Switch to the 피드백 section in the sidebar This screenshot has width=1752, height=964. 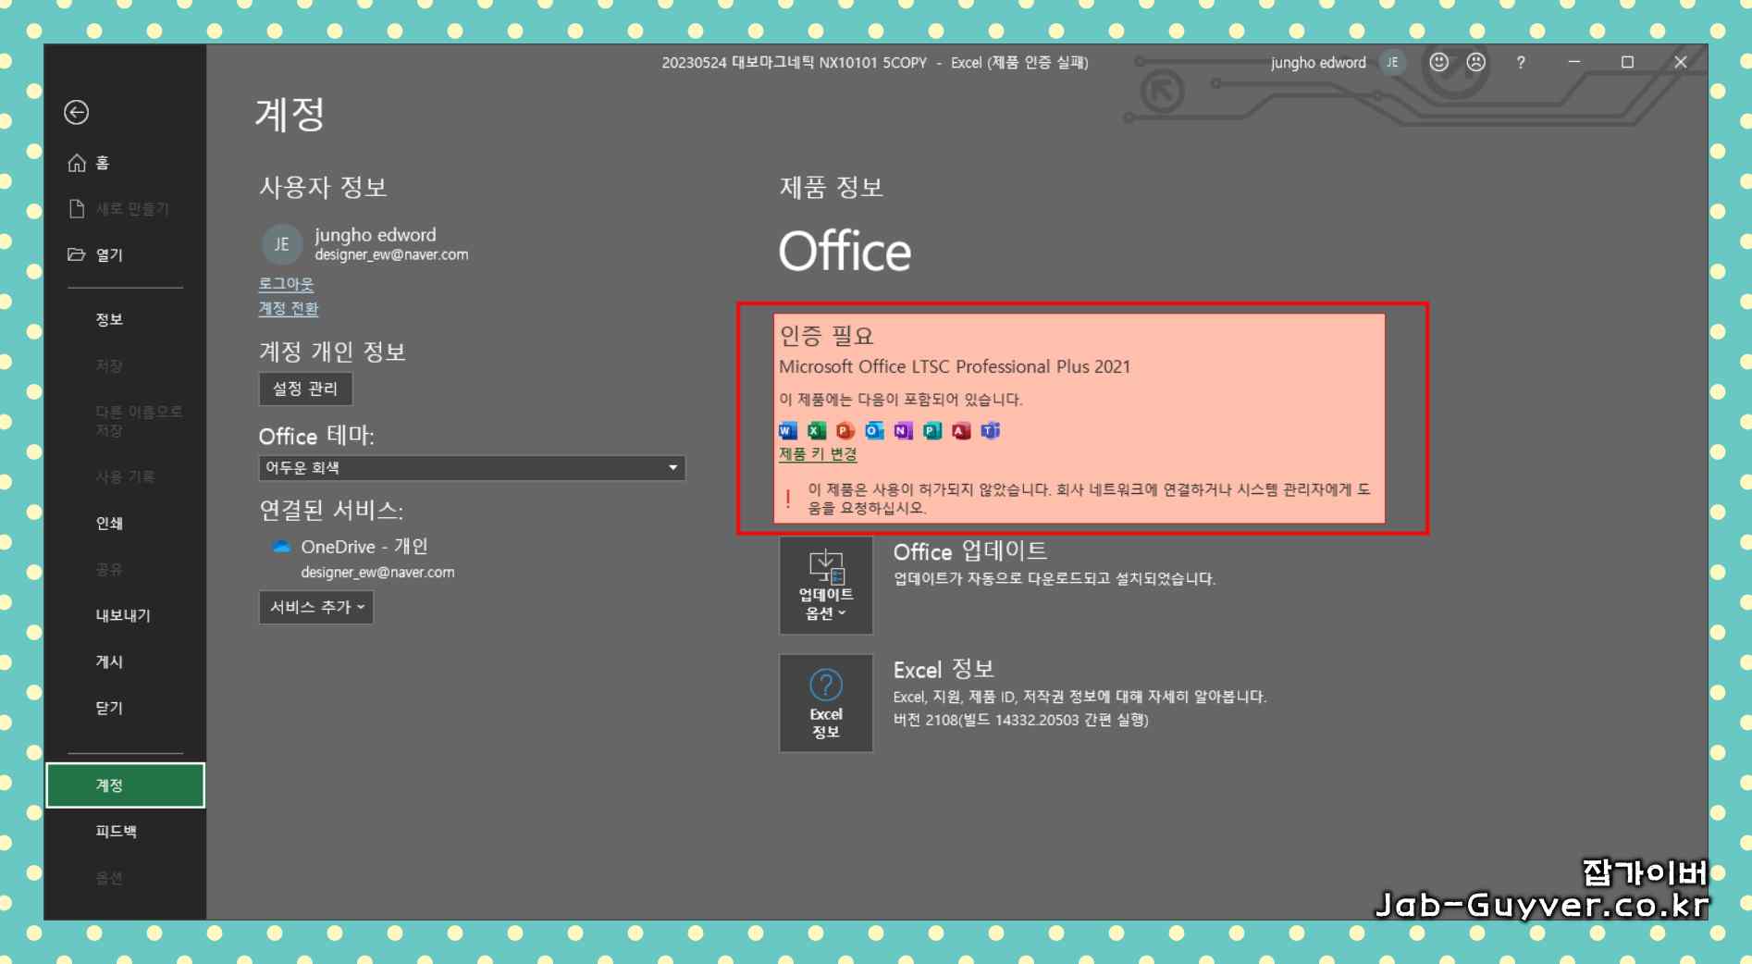point(113,831)
